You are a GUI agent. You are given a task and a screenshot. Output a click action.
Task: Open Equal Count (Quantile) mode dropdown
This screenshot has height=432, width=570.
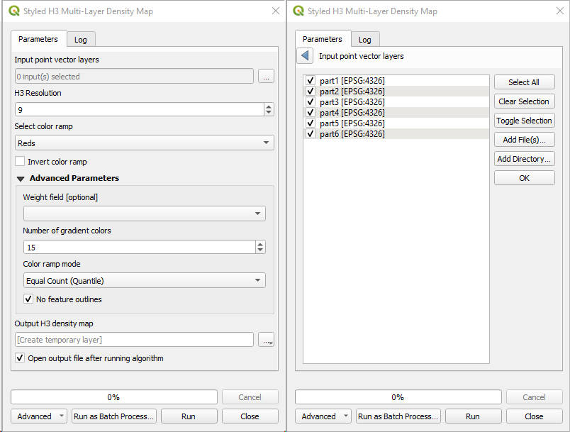pyautogui.click(x=145, y=280)
